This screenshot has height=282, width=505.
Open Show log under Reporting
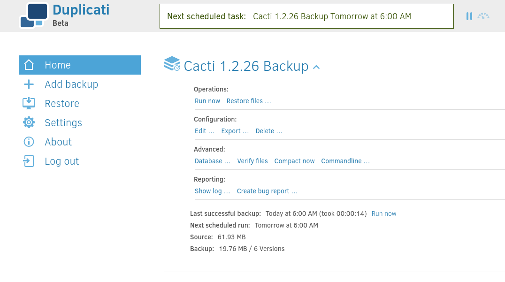(x=212, y=191)
